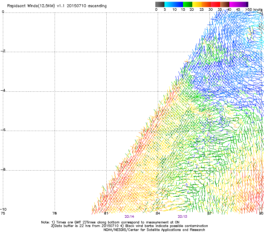
Task: Click the latitude -8 axis label
Action: (3, 170)
